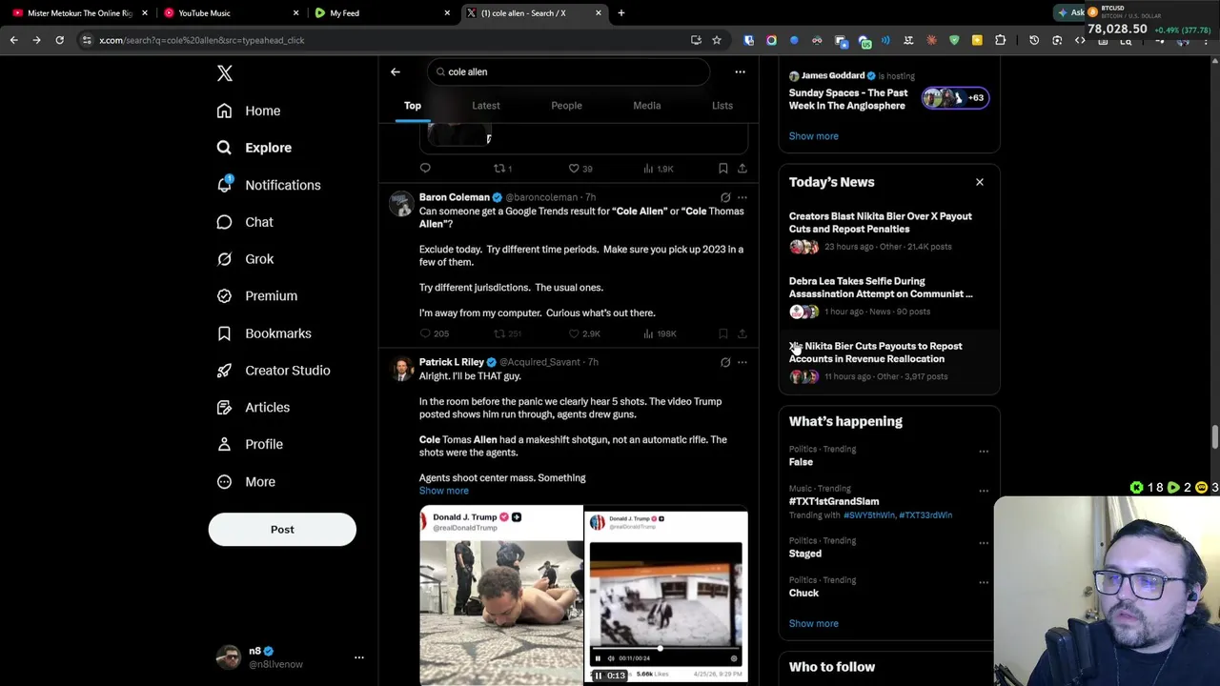Open Debra Lea Takes Selfie news story
Image resolution: width=1220 pixels, height=686 pixels.
pyautogui.click(x=881, y=288)
